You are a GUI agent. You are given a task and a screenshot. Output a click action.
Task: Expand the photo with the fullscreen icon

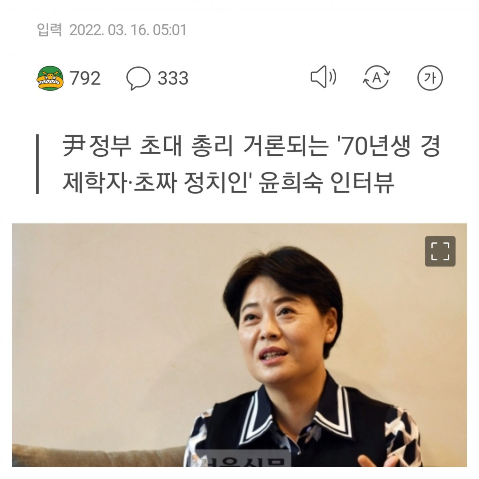pyautogui.click(x=440, y=251)
